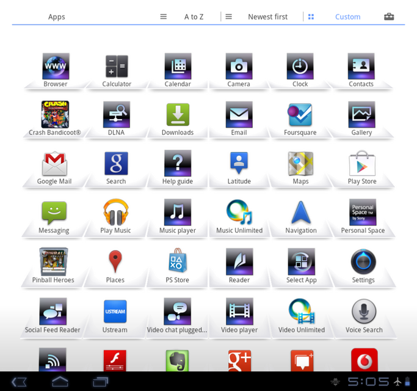Open the Google+ Messenger app
417x391 pixels.
[302, 360]
